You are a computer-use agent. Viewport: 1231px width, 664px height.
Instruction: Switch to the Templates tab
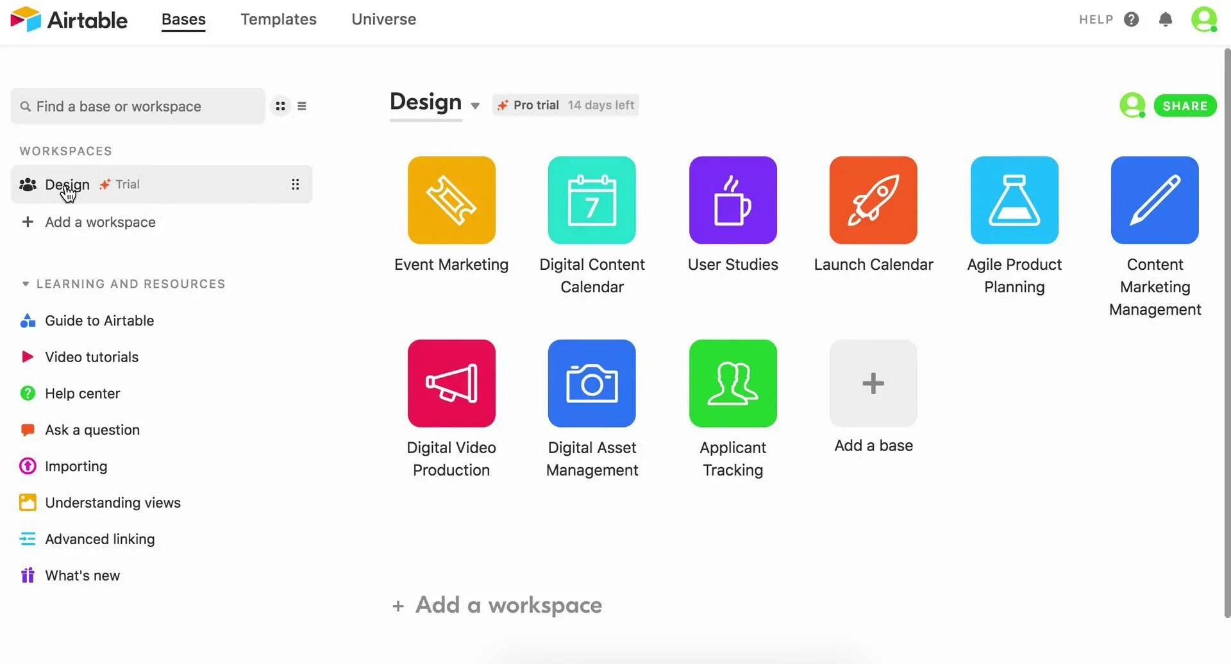(x=278, y=19)
